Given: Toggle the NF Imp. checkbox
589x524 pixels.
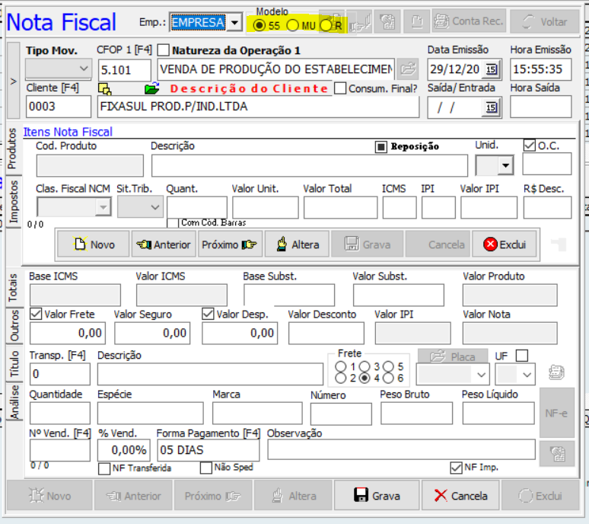Looking at the screenshot, I should 456,467.
